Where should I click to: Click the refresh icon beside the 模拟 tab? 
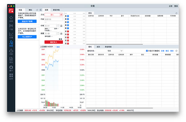[x=37, y=10]
